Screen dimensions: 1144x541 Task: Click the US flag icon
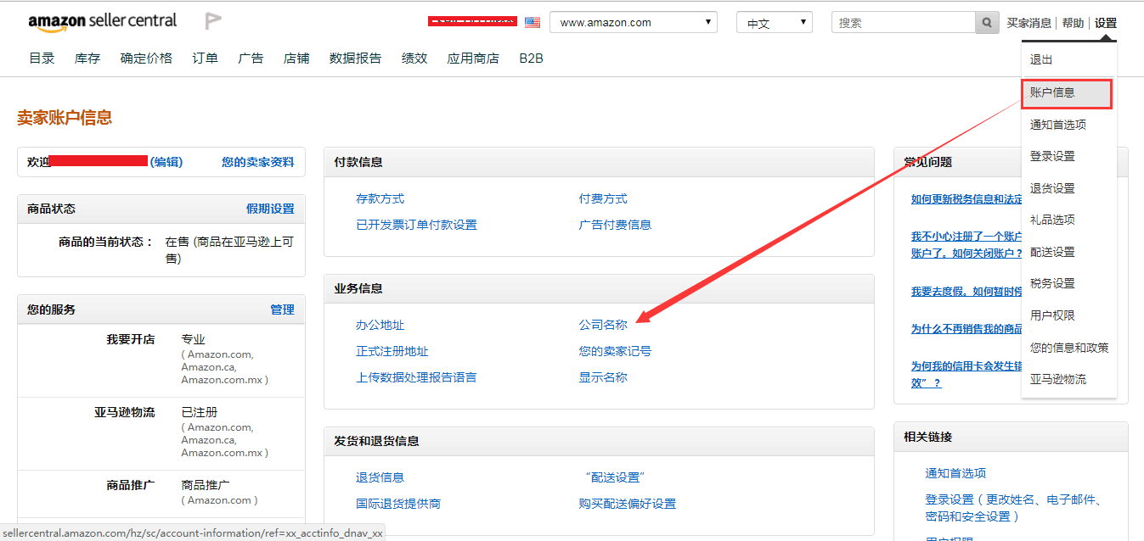coord(533,23)
